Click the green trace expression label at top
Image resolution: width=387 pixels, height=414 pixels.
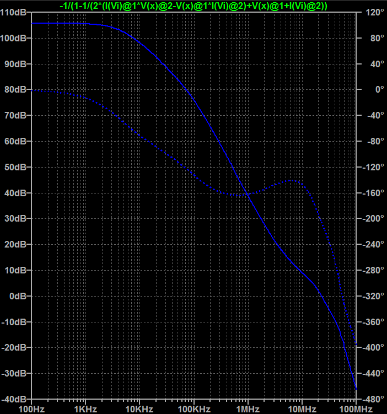(193, 6)
